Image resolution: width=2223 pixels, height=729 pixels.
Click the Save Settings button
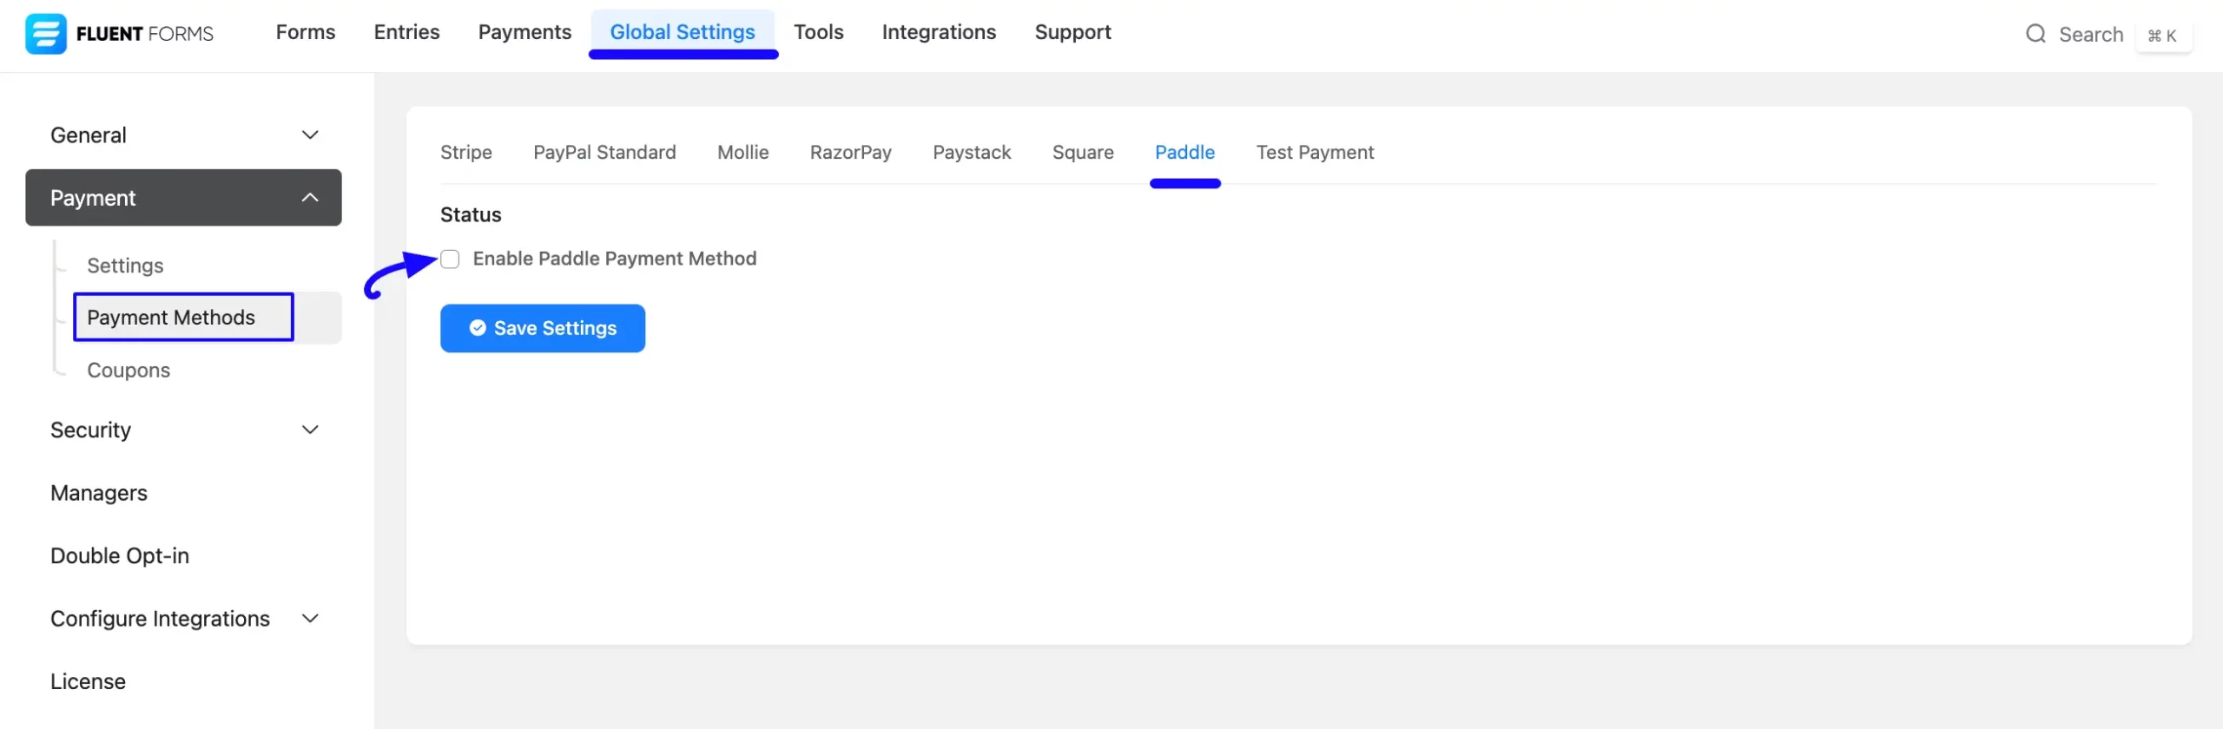coord(543,328)
